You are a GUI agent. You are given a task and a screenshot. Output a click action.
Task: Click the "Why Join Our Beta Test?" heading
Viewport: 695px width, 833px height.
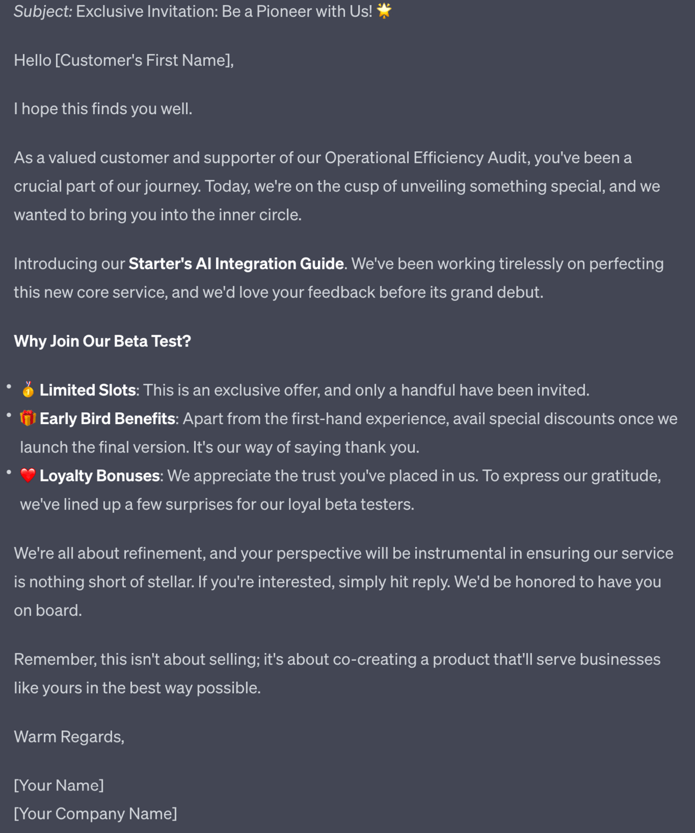click(102, 341)
